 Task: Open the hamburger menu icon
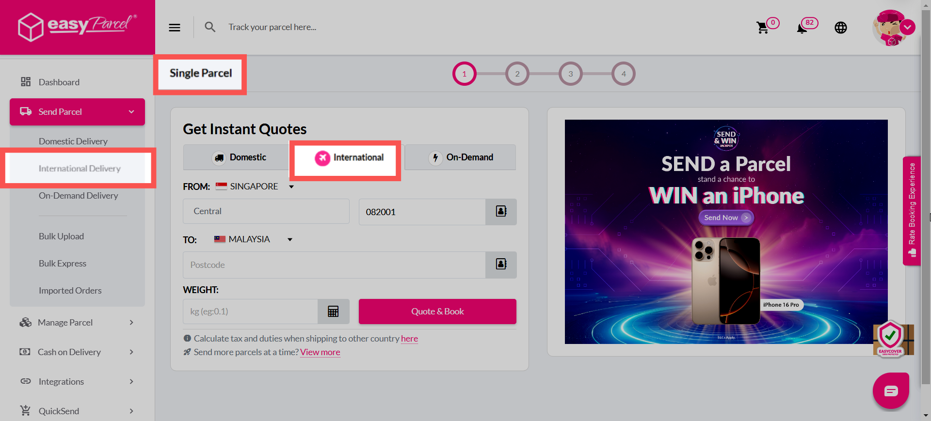175,28
